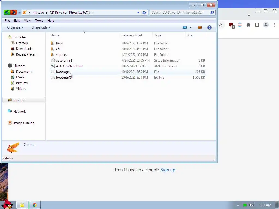The image size is (279, 209).
Task: Open the File menu
Action: click(x=7, y=21)
